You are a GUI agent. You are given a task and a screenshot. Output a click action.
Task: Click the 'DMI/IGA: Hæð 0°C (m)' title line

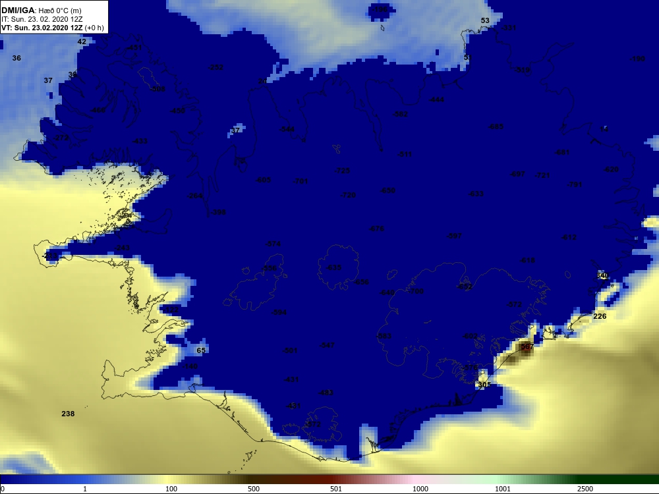[41, 11]
